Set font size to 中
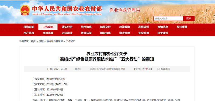This screenshot has width=215, height=101. tap(147, 69)
